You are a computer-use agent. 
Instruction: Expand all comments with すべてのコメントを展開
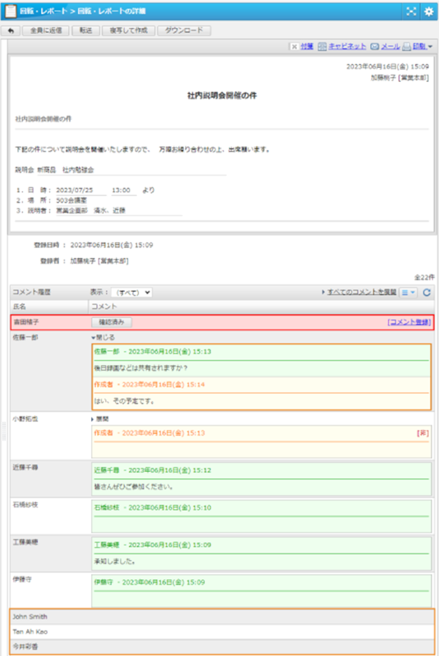tap(358, 292)
